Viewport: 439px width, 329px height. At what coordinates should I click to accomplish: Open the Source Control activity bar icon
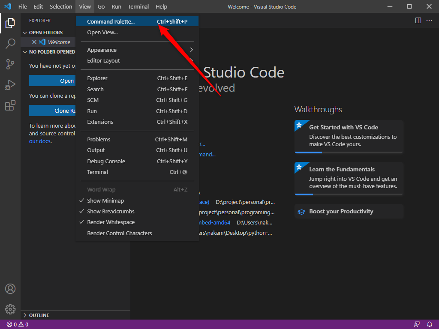[x=10, y=64]
